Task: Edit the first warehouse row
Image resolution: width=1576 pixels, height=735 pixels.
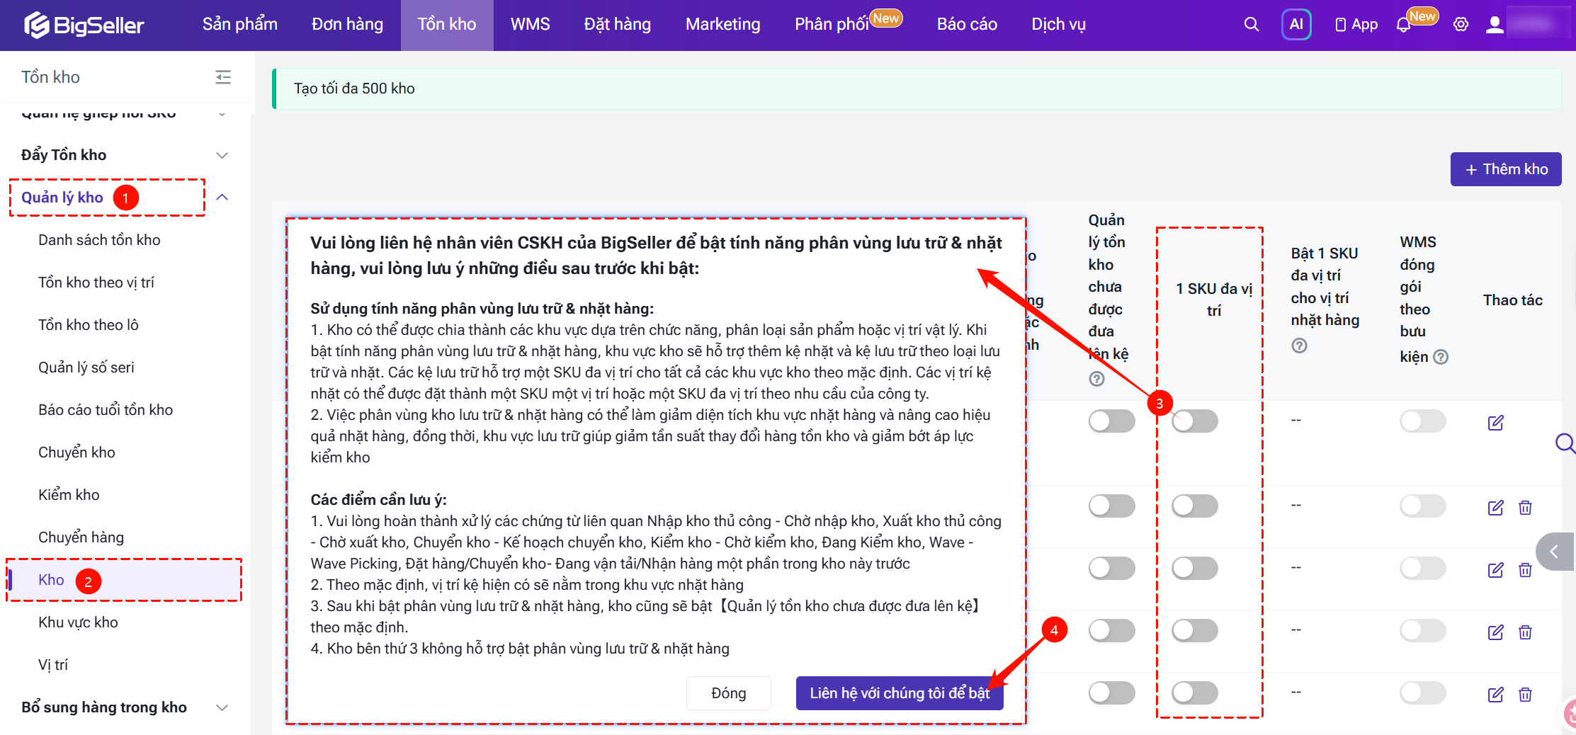Action: 1495,423
